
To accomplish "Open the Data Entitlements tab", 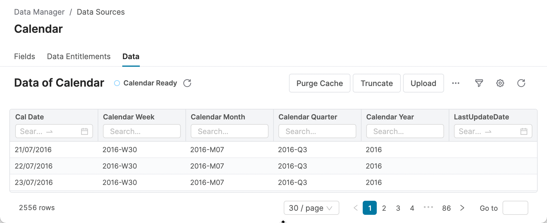I will (x=79, y=56).
